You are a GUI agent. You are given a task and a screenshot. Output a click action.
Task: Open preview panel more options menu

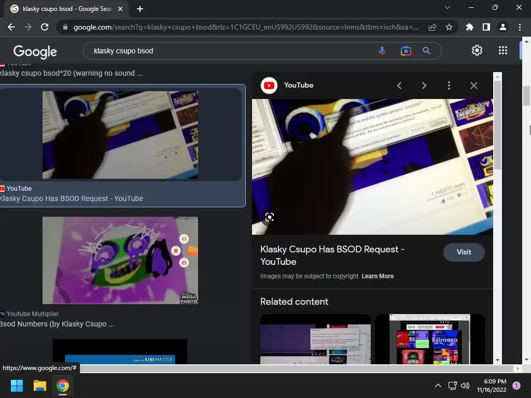(x=449, y=86)
